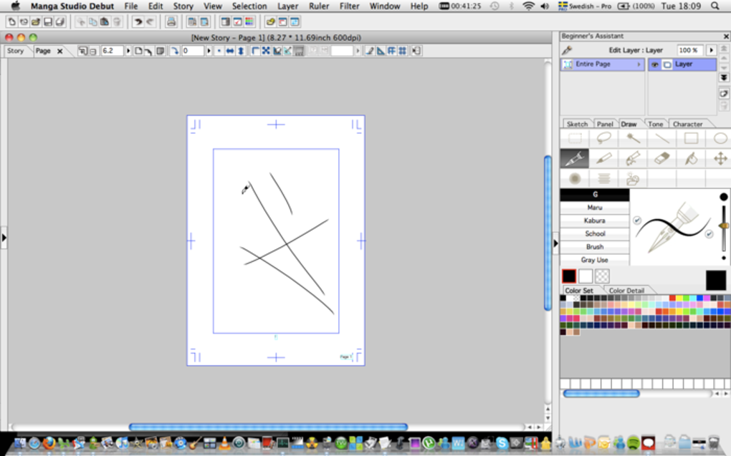Collapse the Beginner's Assistant panel arrow
Viewport: 731px width, 456px height.
tap(555, 243)
